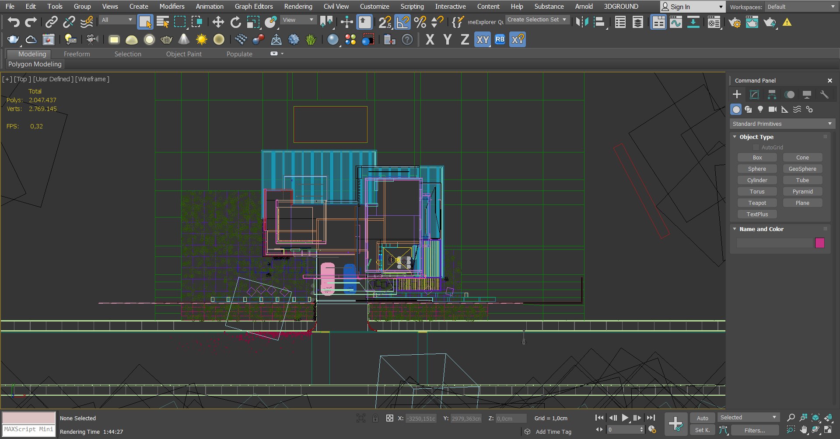This screenshot has height=439, width=840.
Task: Toggle Auto key mode
Action: 702,418
